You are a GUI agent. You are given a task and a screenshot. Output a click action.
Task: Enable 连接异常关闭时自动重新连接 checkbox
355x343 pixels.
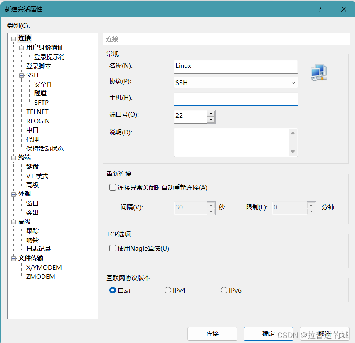(113, 187)
